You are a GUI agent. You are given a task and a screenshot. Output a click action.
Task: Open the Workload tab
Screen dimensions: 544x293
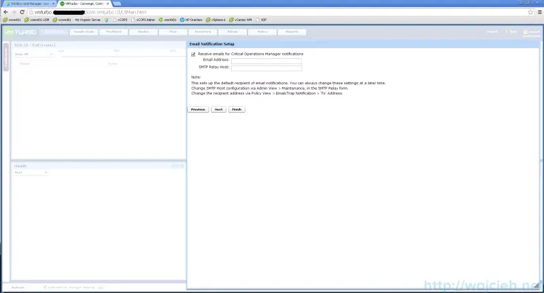pos(114,32)
